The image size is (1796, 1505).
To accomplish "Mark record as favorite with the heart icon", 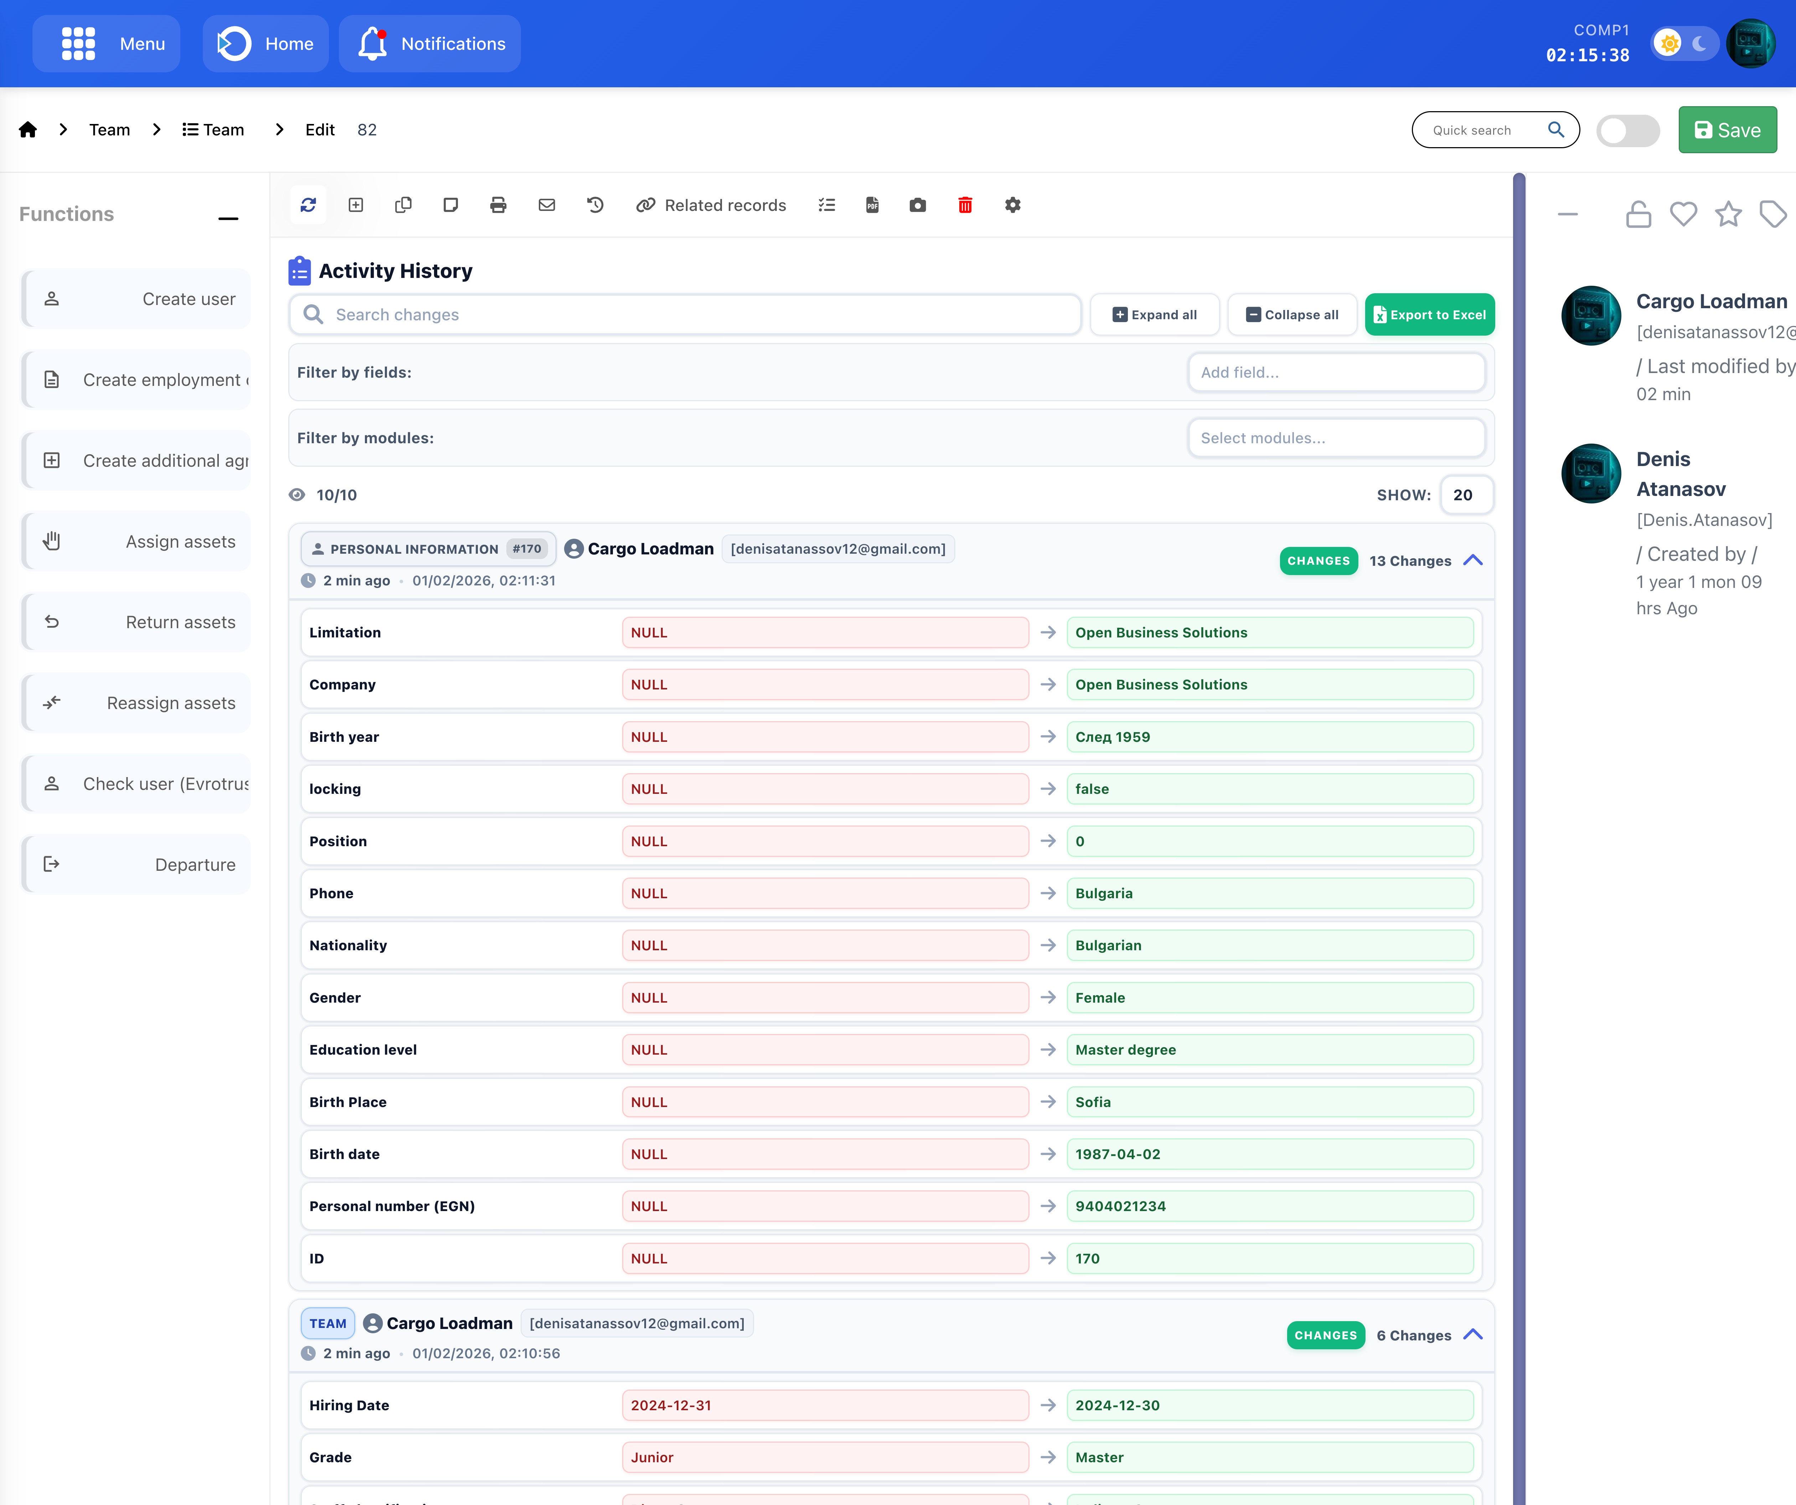I will (1683, 214).
